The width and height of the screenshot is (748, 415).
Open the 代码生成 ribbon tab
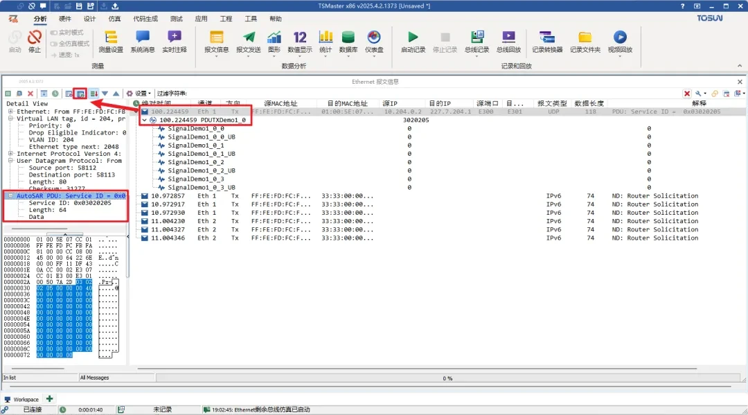[145, 19]
